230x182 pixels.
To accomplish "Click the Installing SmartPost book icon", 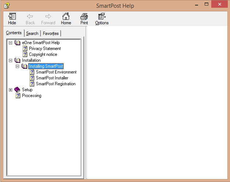I will [x=25, y=66].
